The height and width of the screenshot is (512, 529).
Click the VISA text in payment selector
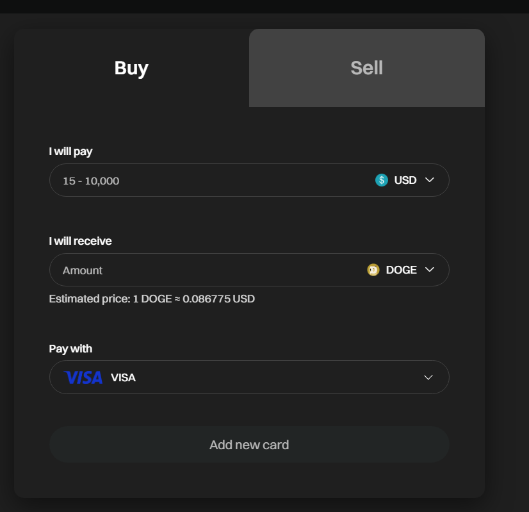123,377
